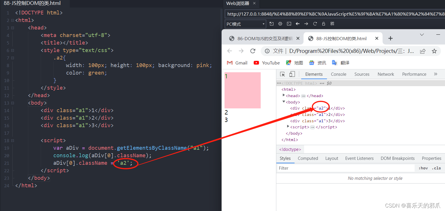
Task: Open the Styles sidebar tab
Action: [x=285, y=158]
